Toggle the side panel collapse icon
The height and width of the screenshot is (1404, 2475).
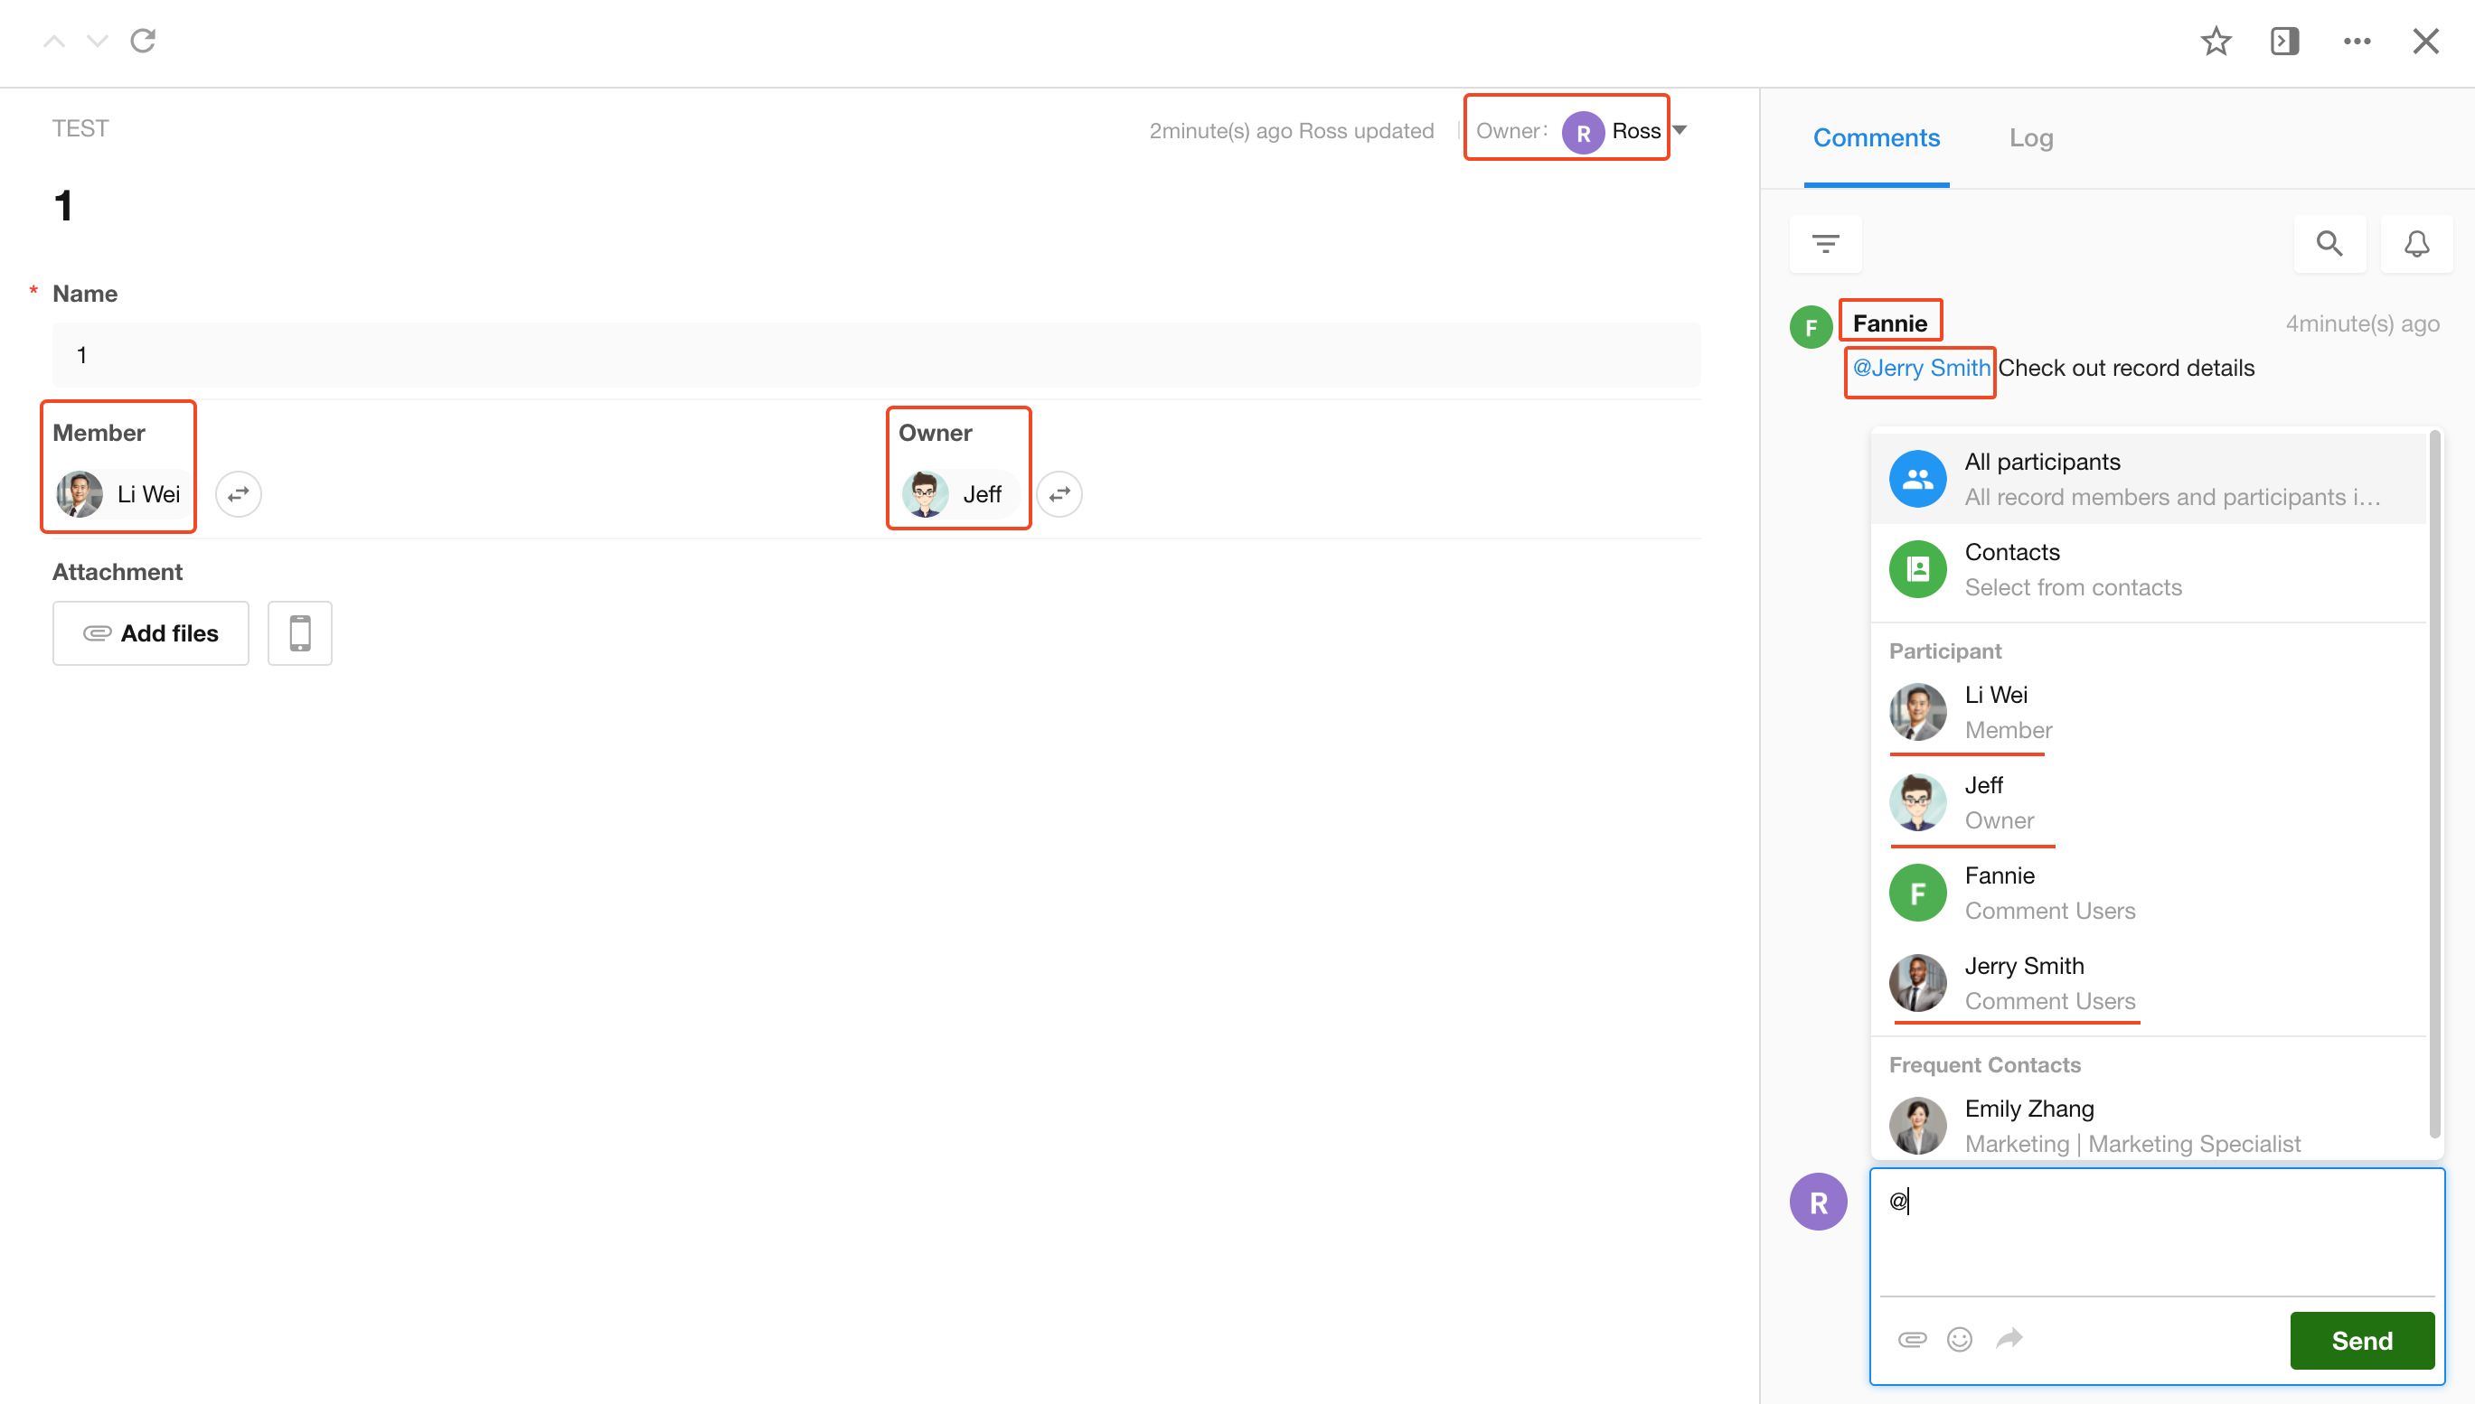tap(2285, 42)
